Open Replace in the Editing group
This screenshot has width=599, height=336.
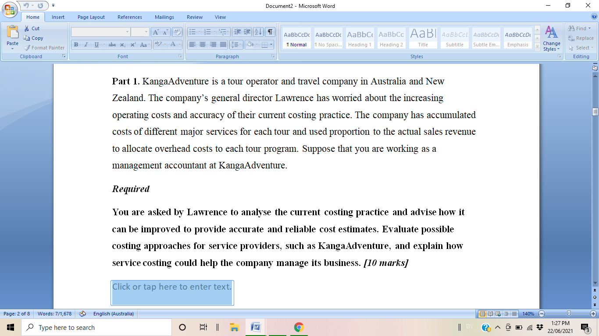coord(581,38)
